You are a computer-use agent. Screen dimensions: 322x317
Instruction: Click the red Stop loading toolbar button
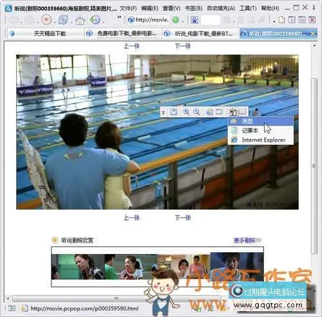(x=46, y=20)
